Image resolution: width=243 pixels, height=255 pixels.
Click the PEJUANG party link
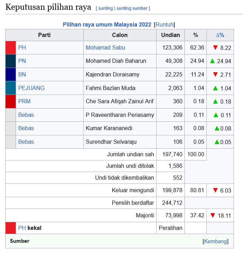(x=31, y=88)
